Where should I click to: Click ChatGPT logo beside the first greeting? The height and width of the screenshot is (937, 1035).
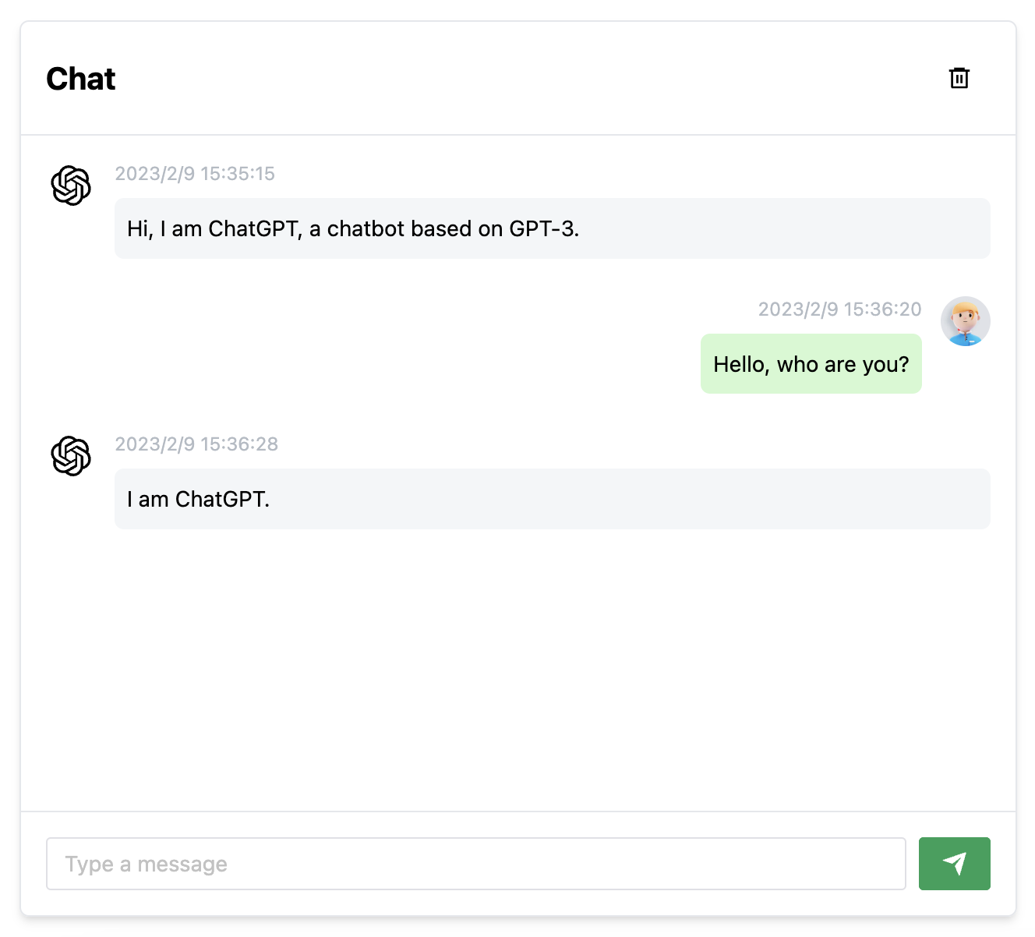(x=71, y=186)
